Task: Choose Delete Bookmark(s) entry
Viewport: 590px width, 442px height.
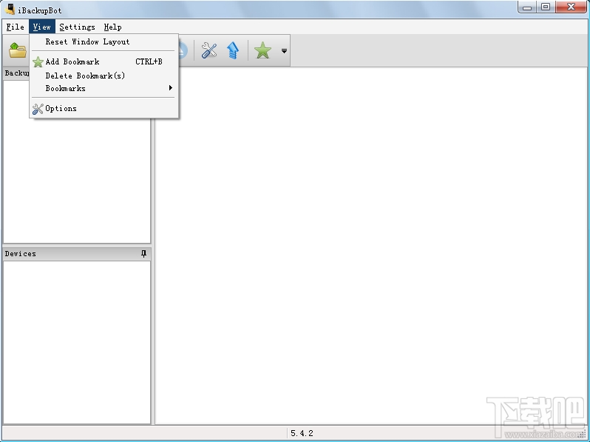Action: 104,76
